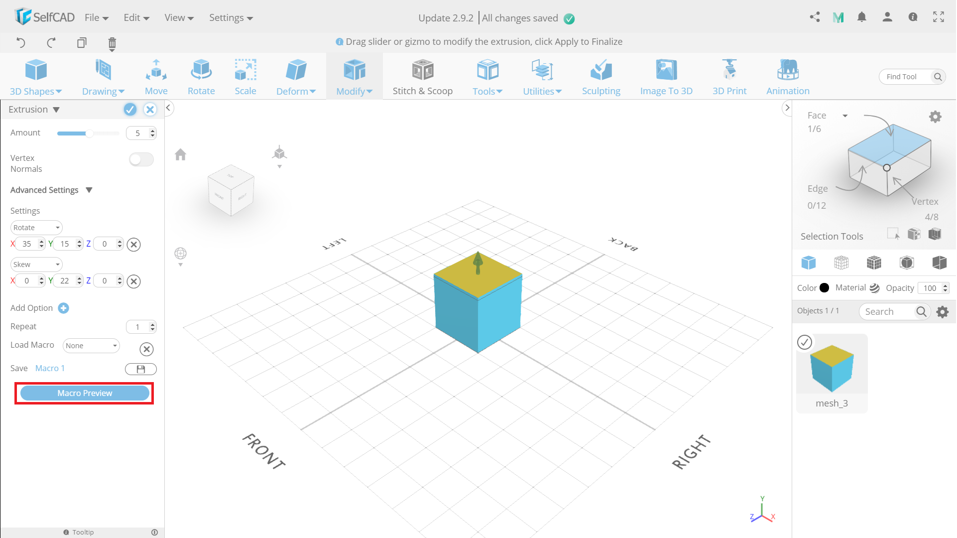Open the Modify dropdown
This screenshot has width=957, height=538.
(355, 77)
